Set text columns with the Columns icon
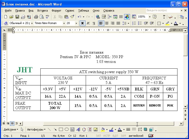Screen dimensions: 189x139 (121, 17)
